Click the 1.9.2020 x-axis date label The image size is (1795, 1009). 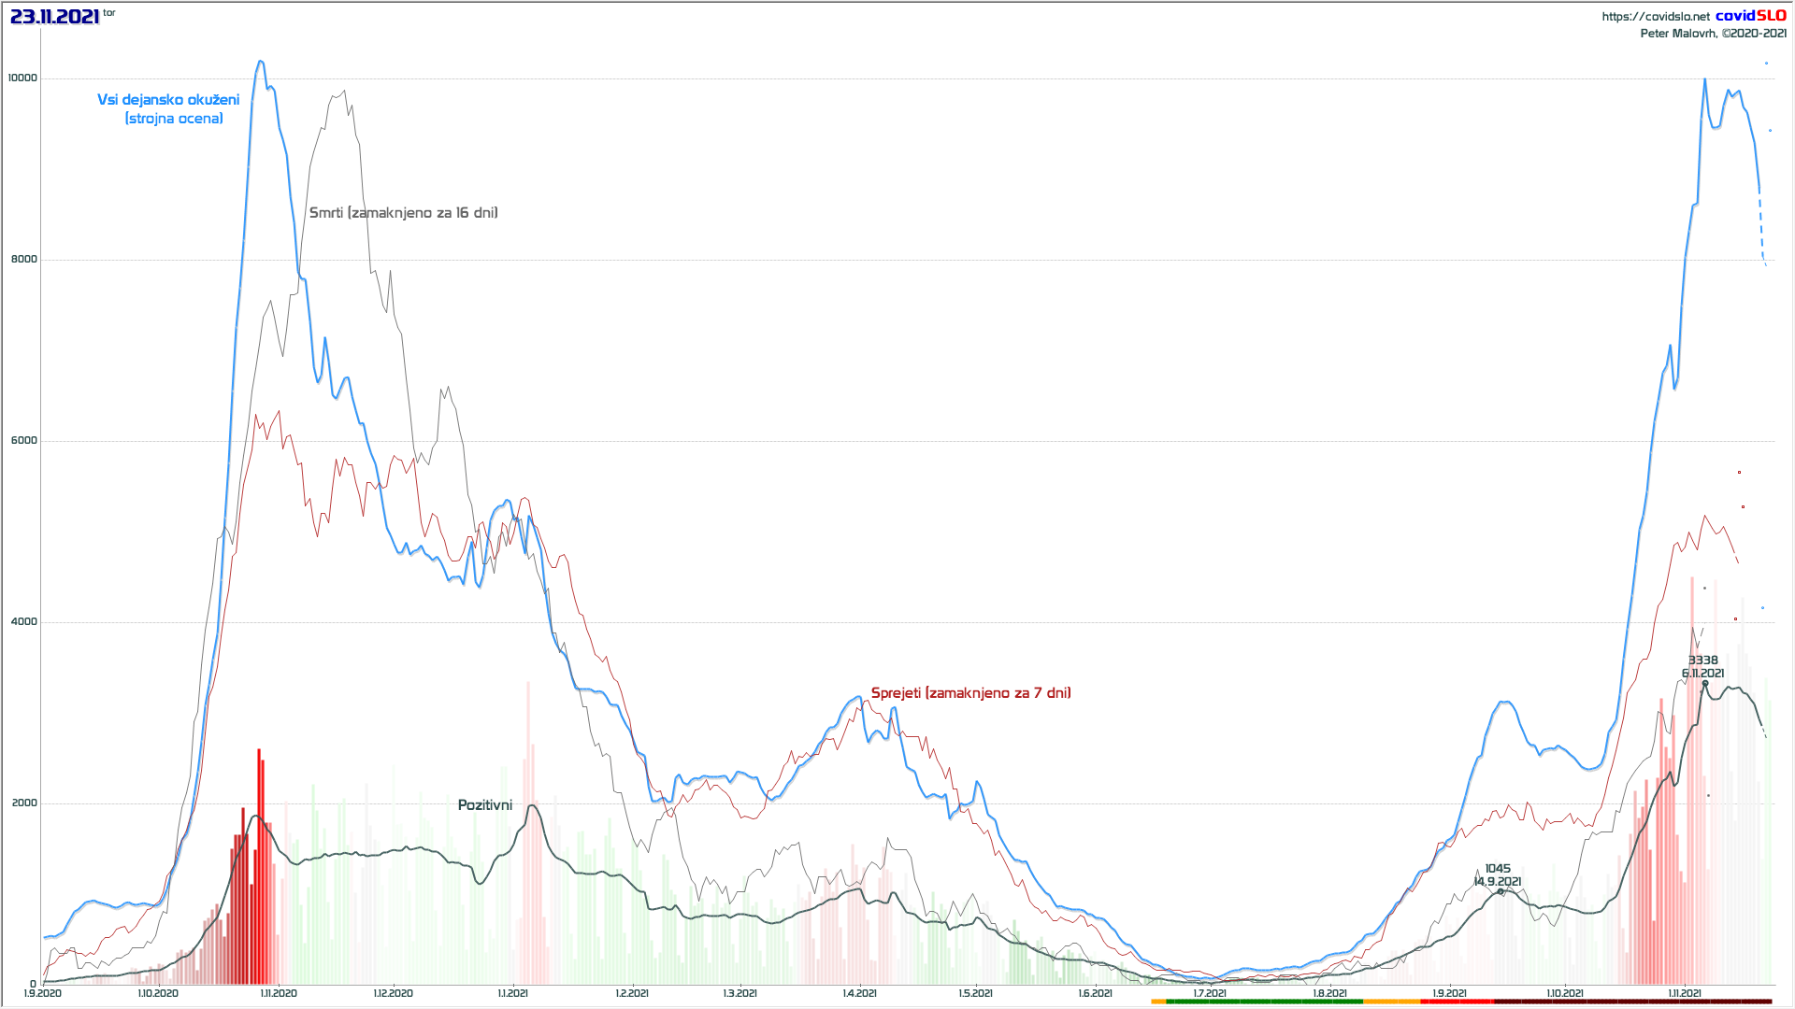(43, 993)
